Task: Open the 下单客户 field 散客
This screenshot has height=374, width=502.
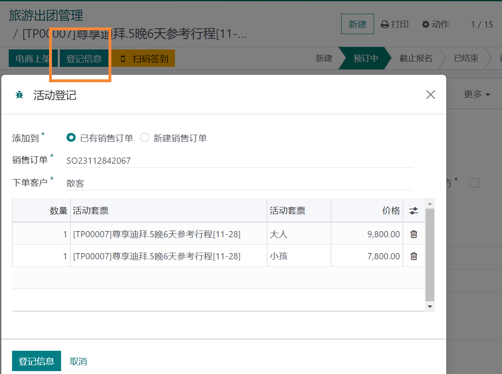Action: (240, 183)
